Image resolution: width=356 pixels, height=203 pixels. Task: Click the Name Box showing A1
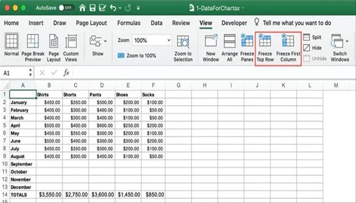point(15,73)
